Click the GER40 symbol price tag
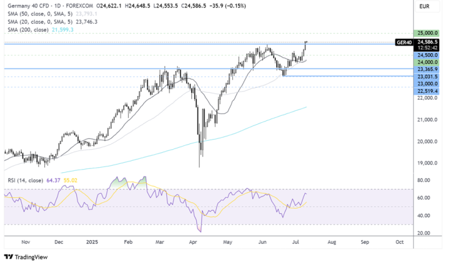 tap(404, 42)
